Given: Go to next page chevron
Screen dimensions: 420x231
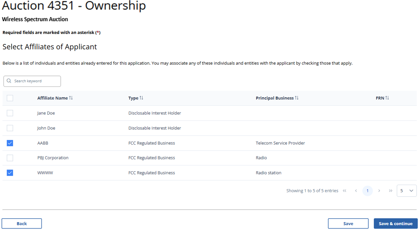Looking at the screenshot, I should [379, 191].
